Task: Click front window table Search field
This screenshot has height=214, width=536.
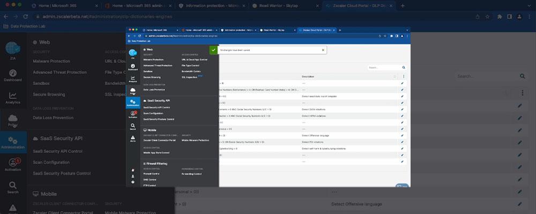Action: coord(384,67)
